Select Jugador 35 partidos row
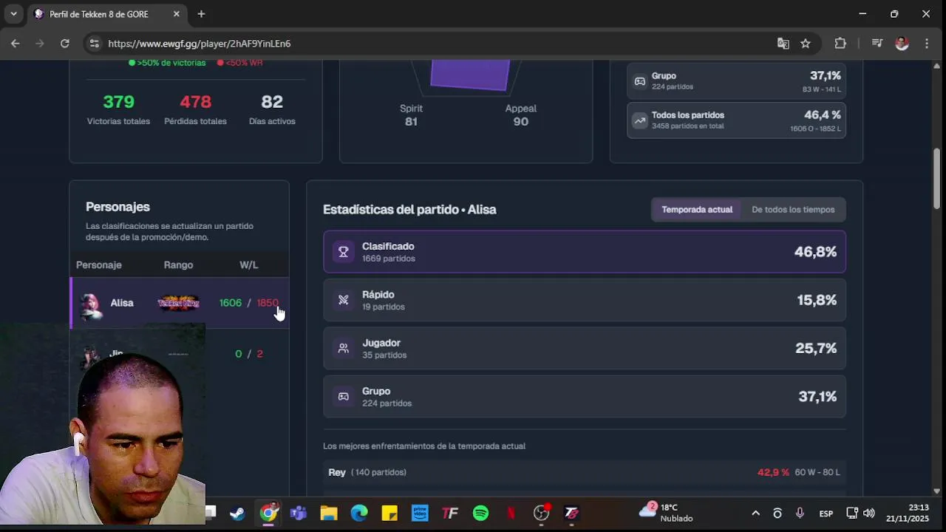The height and width of the screenshot is (532, 946). click(x=585, y=349)
